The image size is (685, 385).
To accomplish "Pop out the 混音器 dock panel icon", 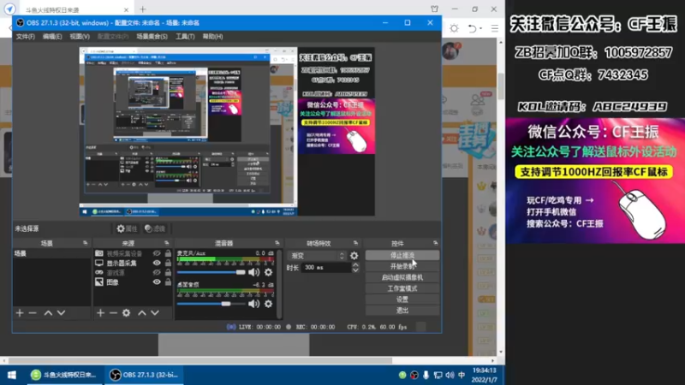I will pyautogui.click(x=277, y=243).
